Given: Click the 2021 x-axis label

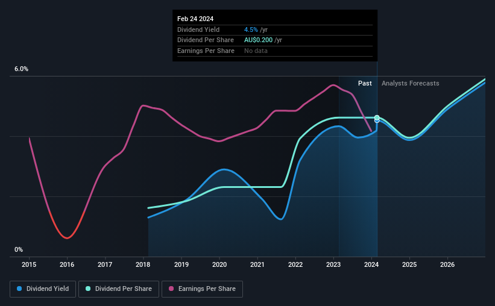Looking at the screenshot, I should [x=257, y=264].
